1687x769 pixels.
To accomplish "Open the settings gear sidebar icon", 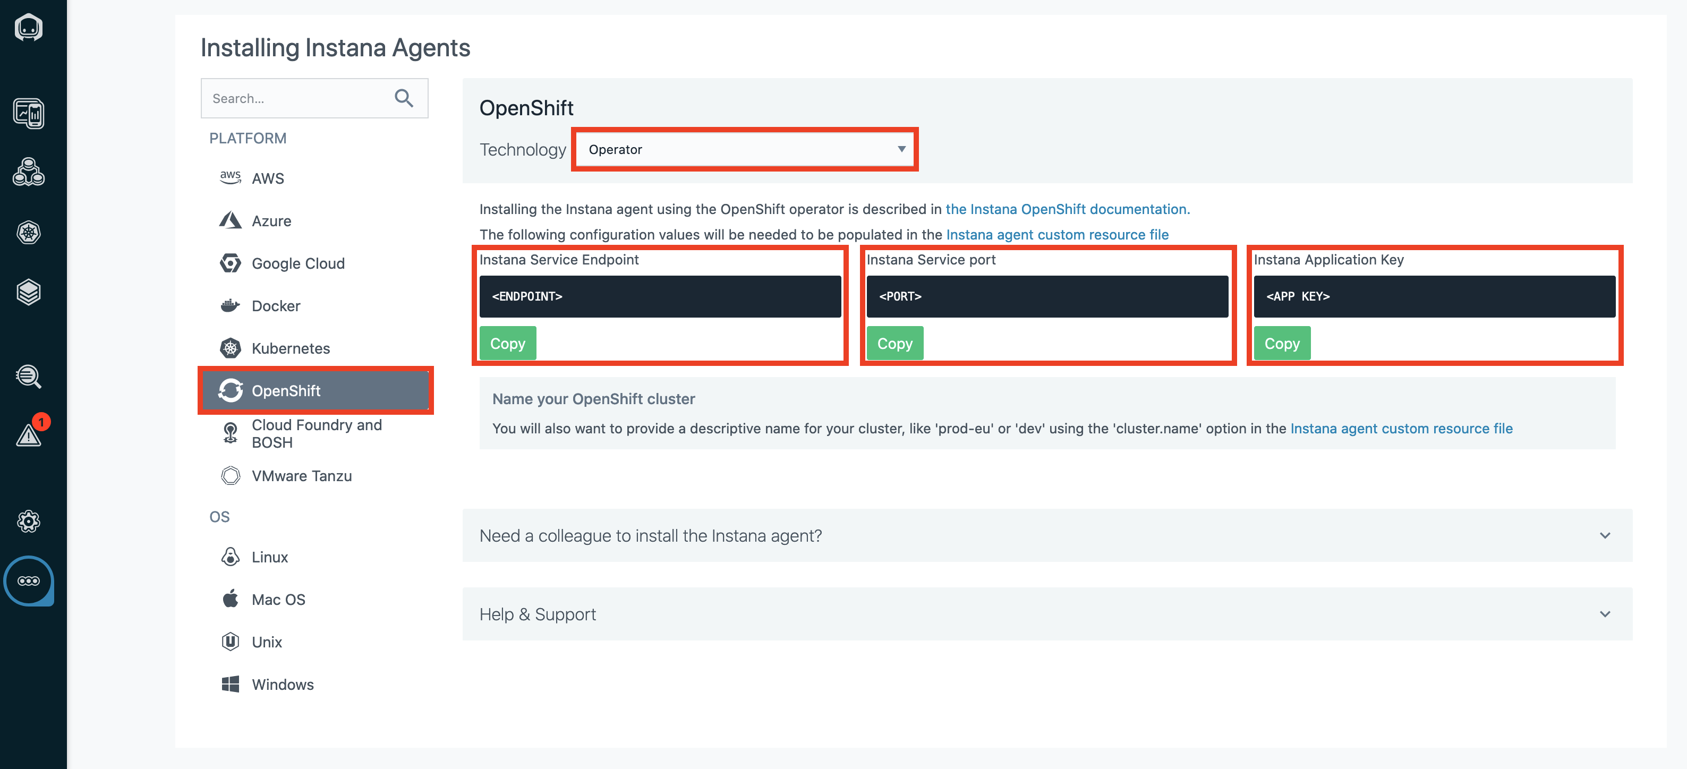I will [x=28, y=522].
